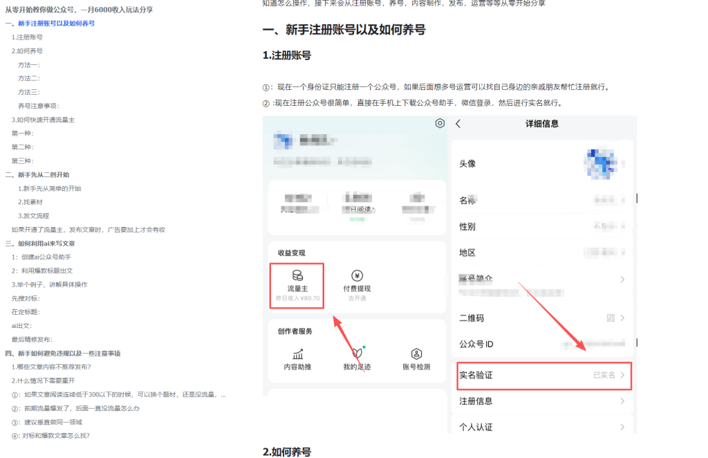
Task: Jump to outline section 一、新手注册账号以及如何养号
Action: coord(50,24)
